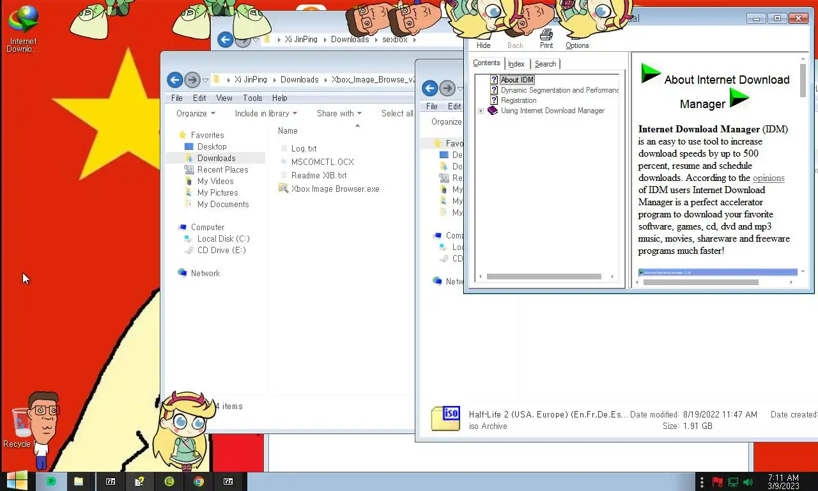Click the question-mark icon beside Registration
Image resolution: width=818 pixels, height=491 pixels.
(494, 100)
